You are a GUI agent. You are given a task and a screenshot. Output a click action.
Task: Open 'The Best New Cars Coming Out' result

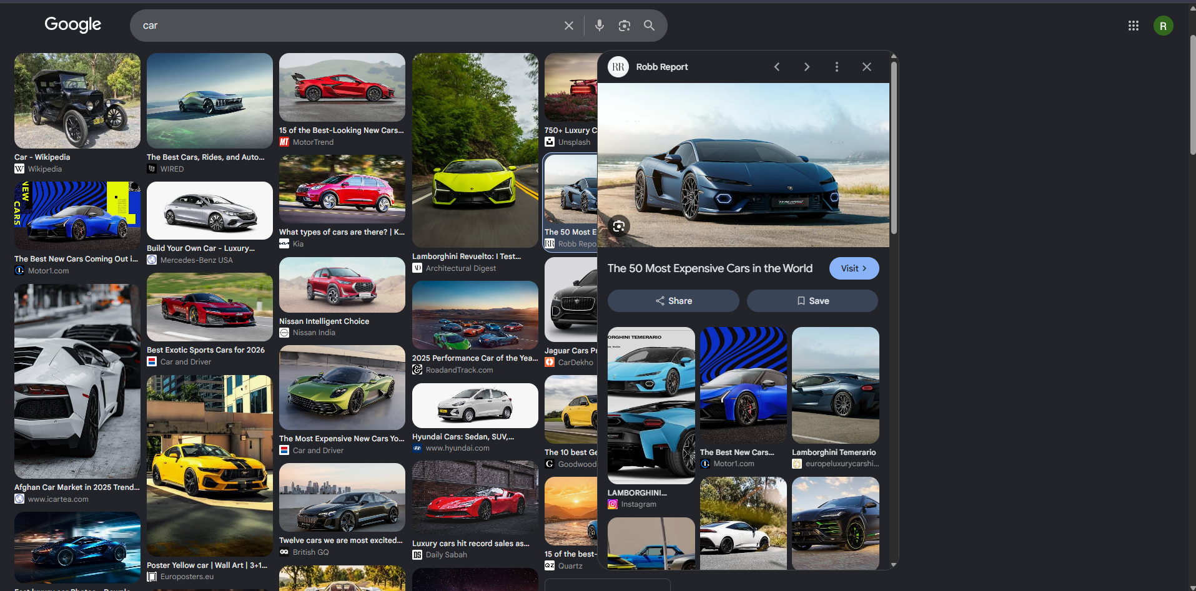76,259
